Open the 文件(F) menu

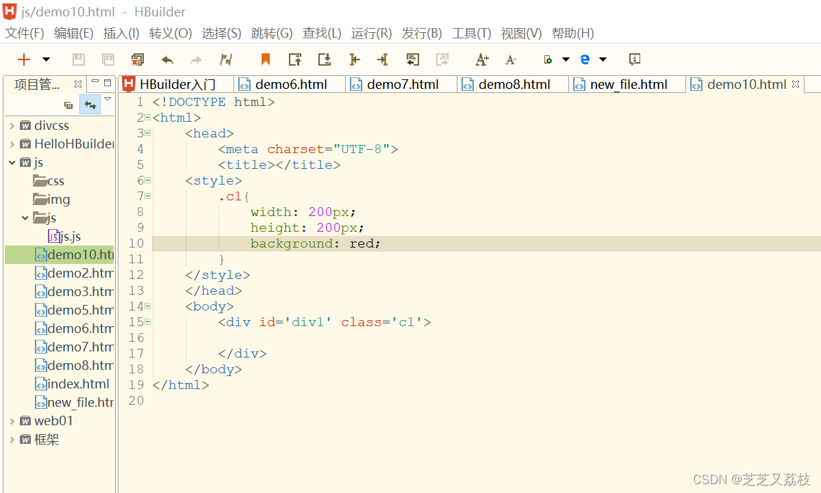pyautogui.click(x=25, y=34)
